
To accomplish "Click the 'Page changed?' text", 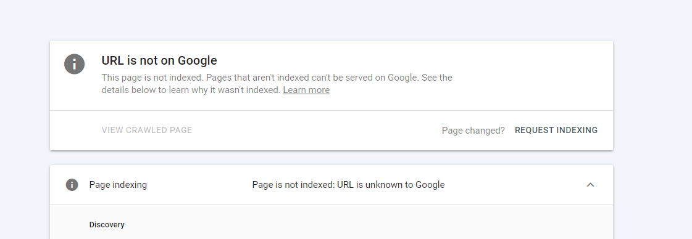I will (x=473, y=131).
